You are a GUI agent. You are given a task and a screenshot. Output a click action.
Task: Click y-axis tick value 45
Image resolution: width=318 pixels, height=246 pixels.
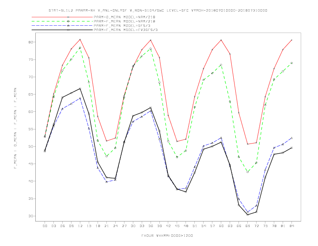31,164
